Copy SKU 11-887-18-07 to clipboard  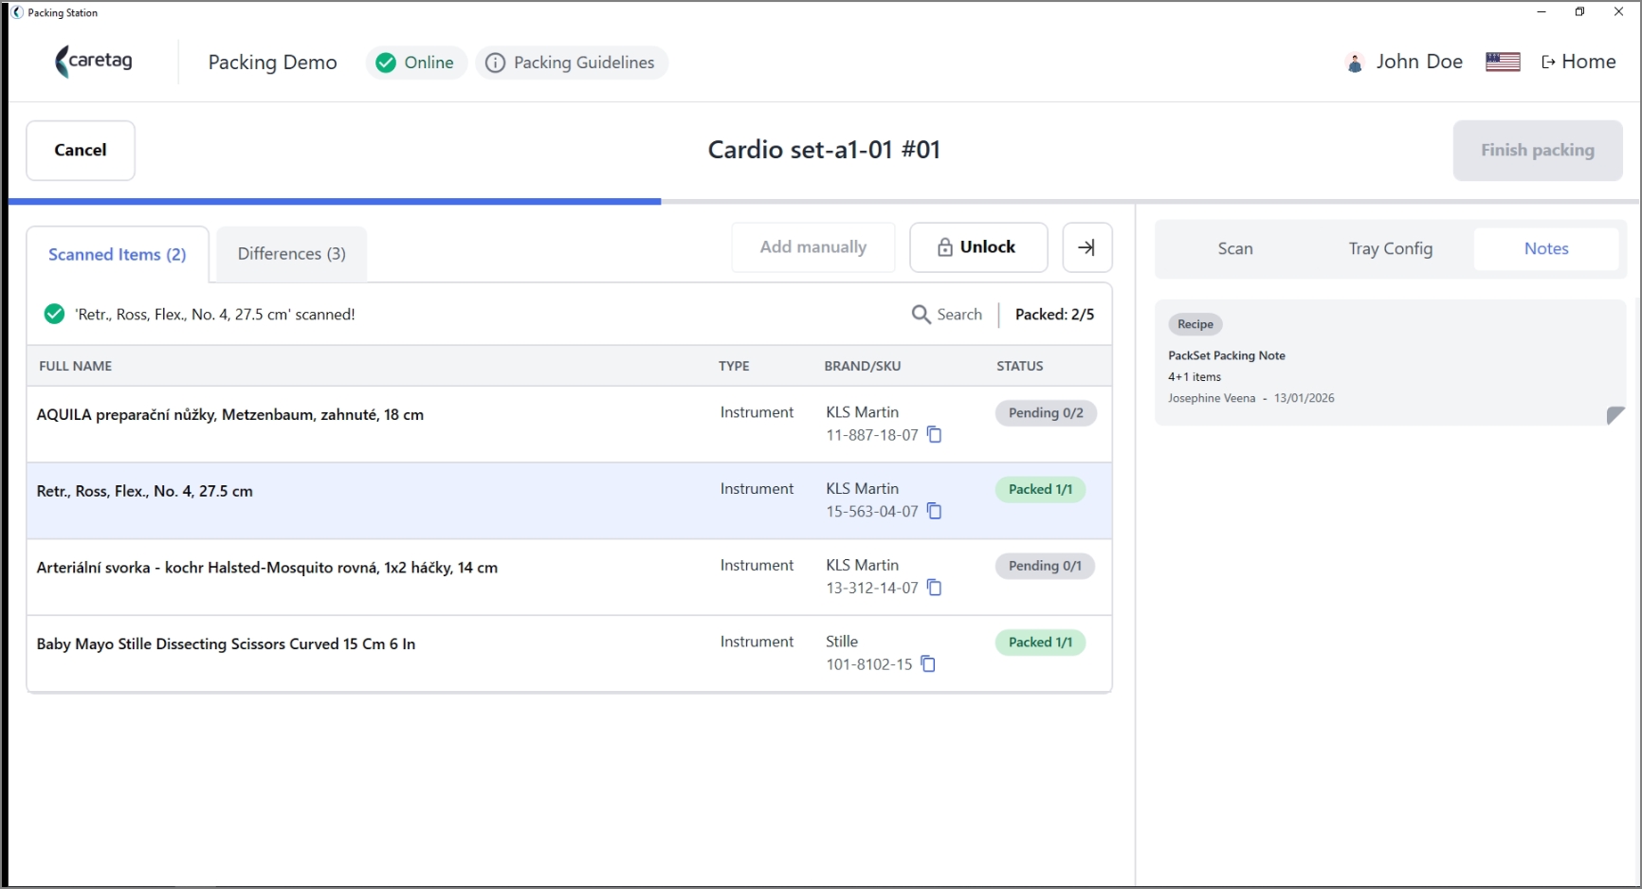coord(934,435)
